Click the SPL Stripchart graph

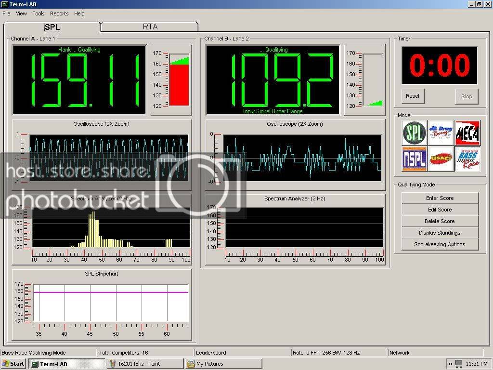(x=111, y=303)
